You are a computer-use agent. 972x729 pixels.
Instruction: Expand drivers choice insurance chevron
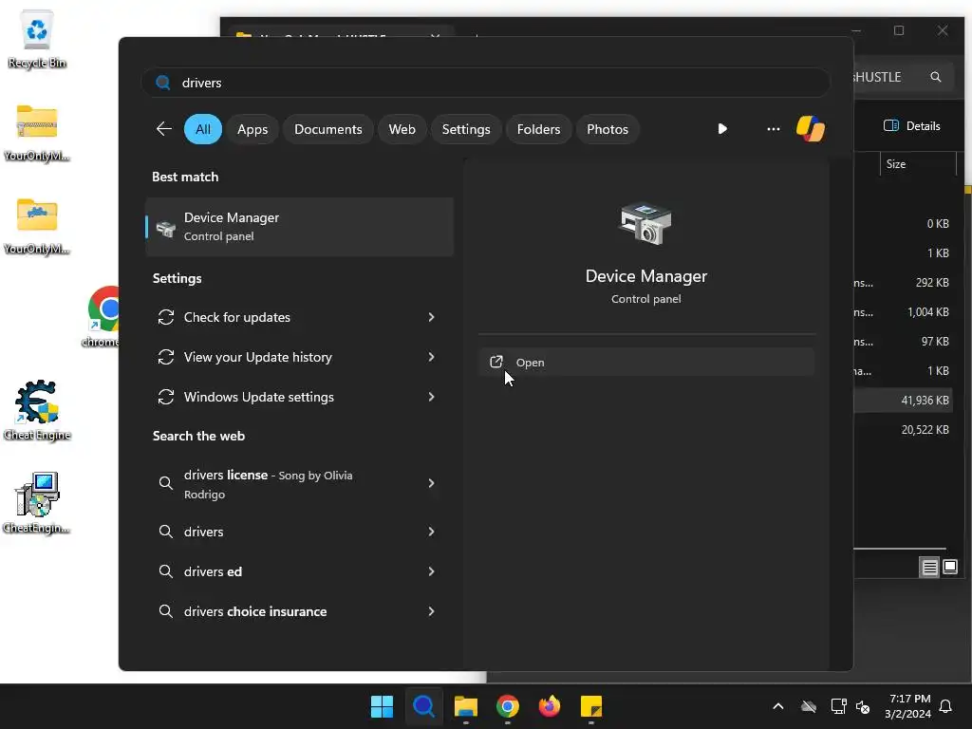(x=432, y=611)
